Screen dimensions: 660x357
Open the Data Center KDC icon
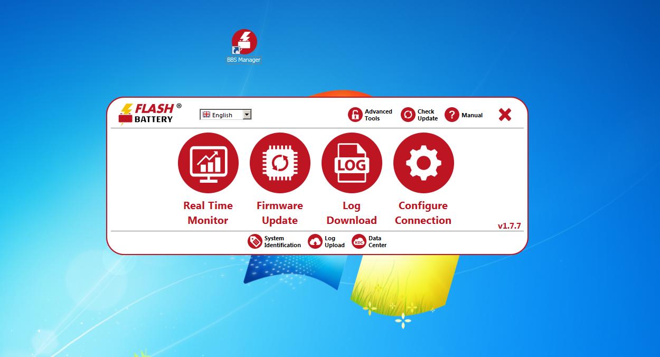(359, 241)
